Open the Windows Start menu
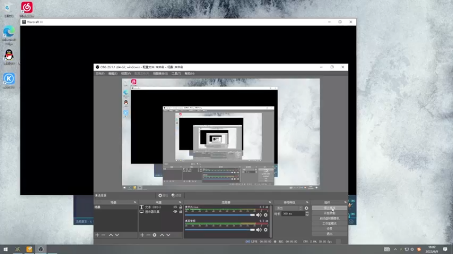This screenshot has height=254, width=453. point(6,249)
